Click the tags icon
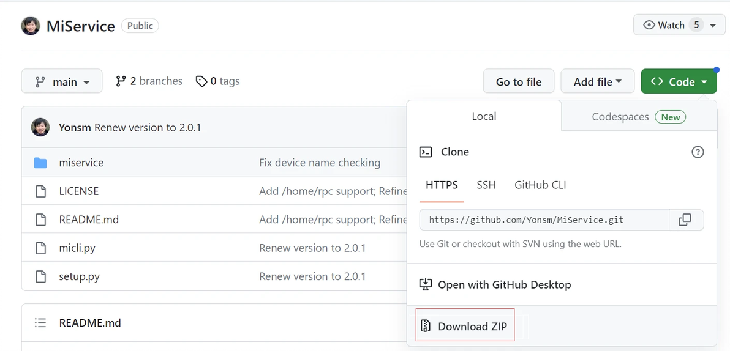 [201, 81]
